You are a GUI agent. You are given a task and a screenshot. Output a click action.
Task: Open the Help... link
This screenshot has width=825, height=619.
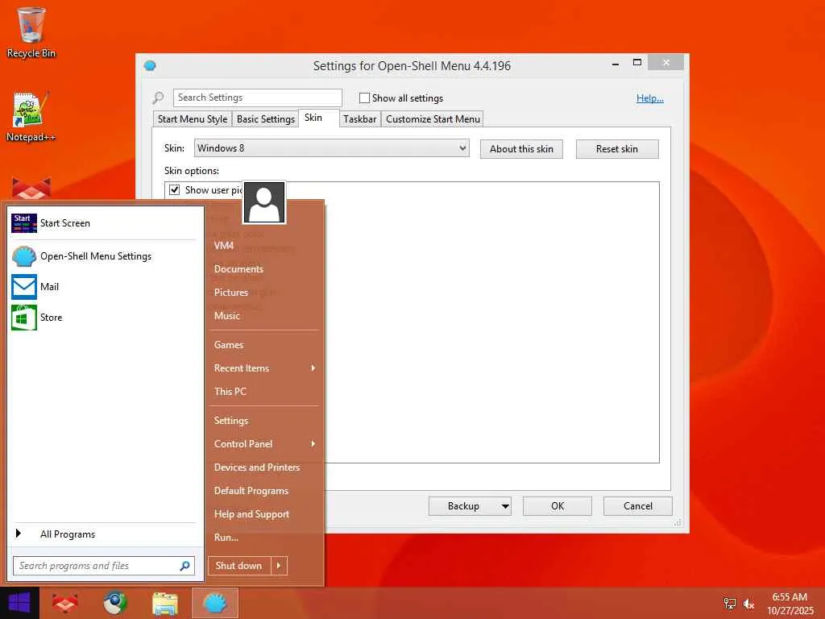click(650, 98)
